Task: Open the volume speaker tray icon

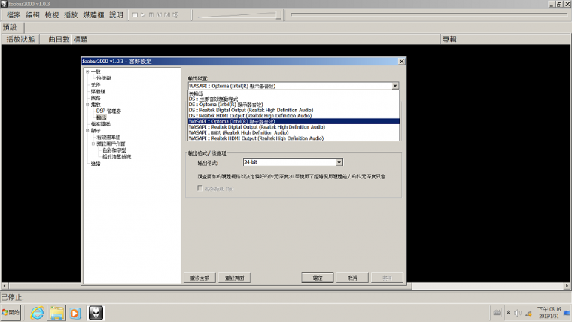Action: tap(518, 313)
